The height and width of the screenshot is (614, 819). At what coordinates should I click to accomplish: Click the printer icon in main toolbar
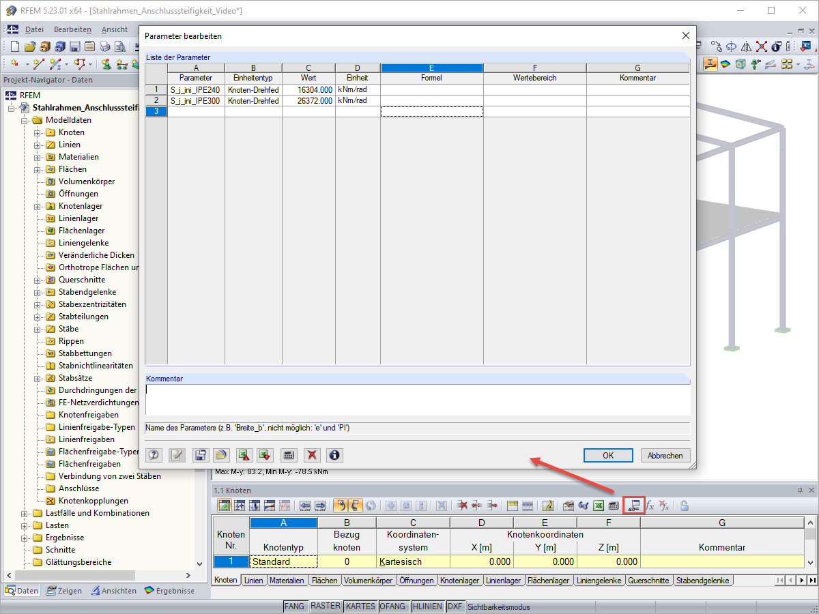pyautogui.click(x=104, y=46)
